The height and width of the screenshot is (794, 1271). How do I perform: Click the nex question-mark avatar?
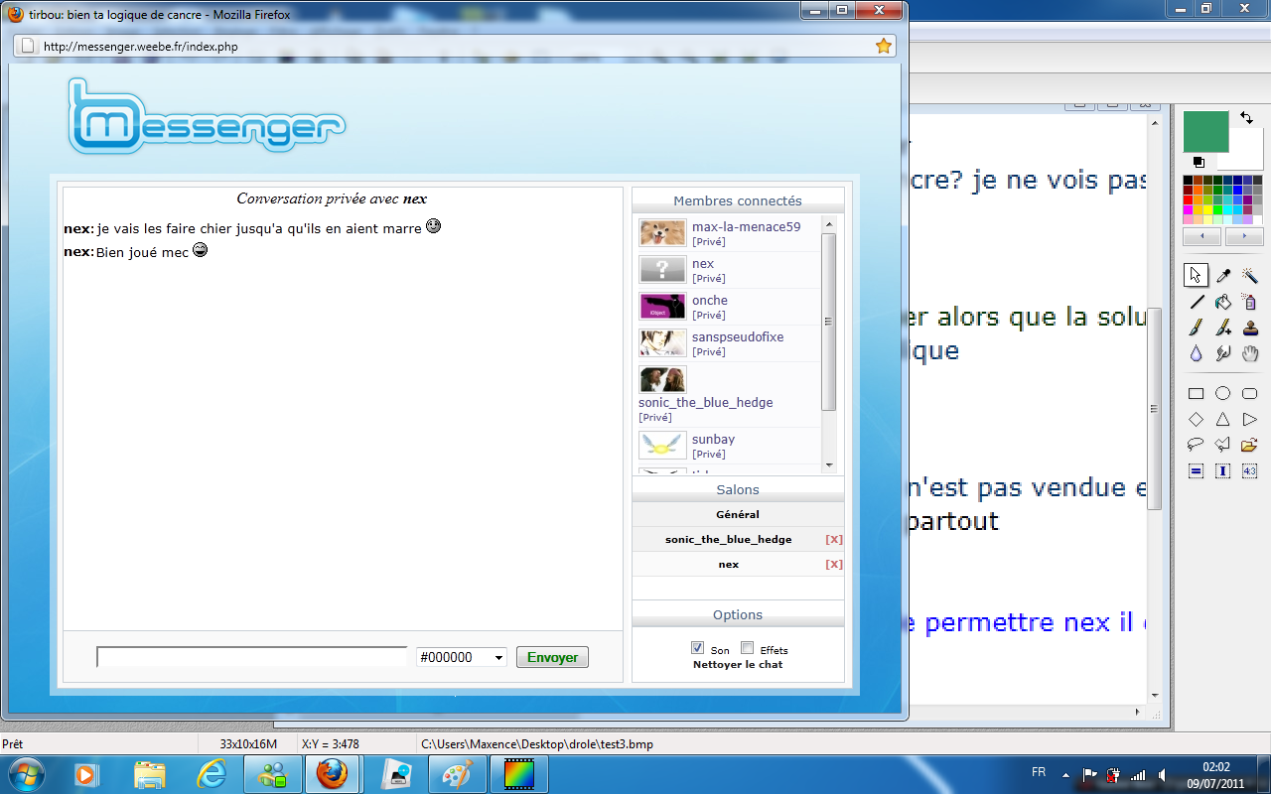662,269
